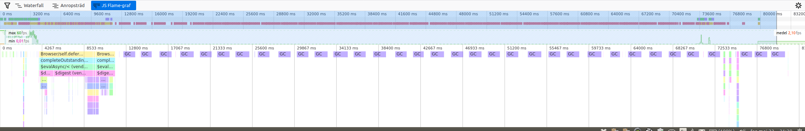
Task: Click the '59733 ms' flame graph ruler label
Action: (x=601, y=48)
